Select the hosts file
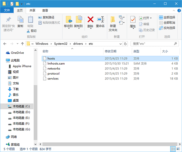 [x=110, y=59]
